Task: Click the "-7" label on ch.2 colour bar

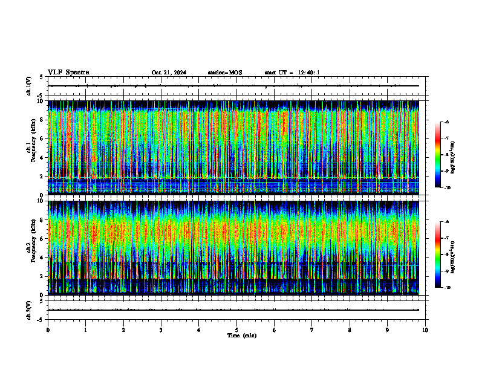Action: click(x=446, y=238)
